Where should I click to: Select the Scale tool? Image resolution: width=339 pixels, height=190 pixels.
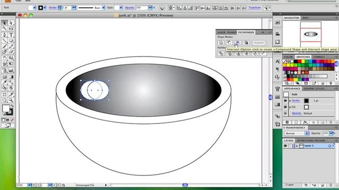(11, 58)
